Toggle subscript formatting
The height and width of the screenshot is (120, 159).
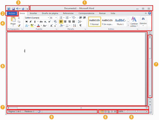[45, 22]
